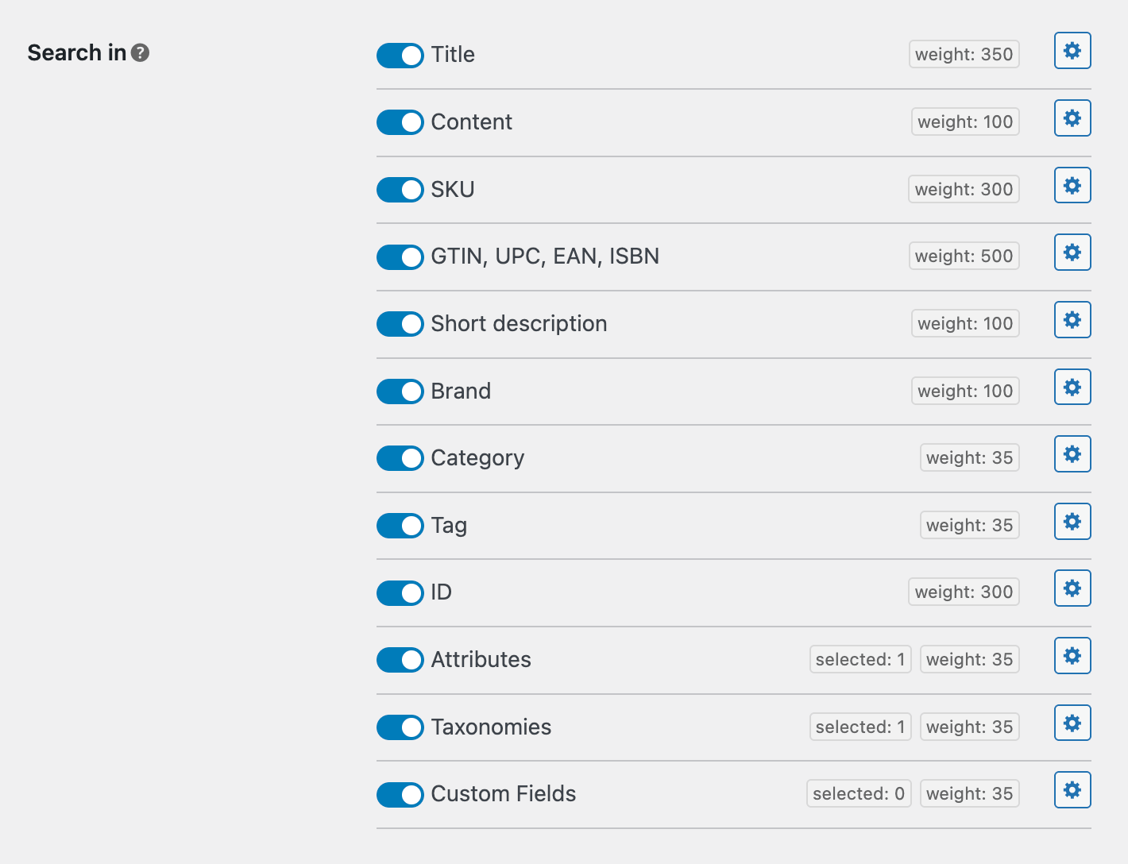Click the Category row gear icon
Viewport: 1128px width, 864px height.
(x=1072, y=454)
